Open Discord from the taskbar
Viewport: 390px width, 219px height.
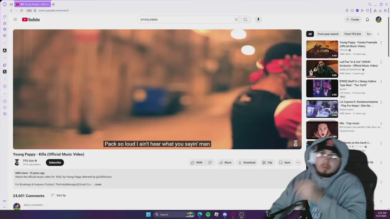[225, 214]
